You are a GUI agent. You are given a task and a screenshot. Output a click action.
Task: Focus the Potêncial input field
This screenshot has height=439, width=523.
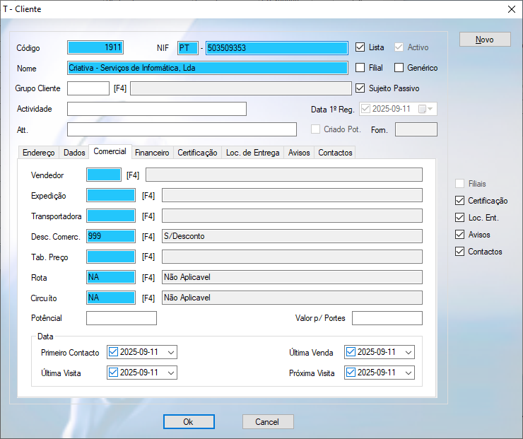[x=121, y=318]
